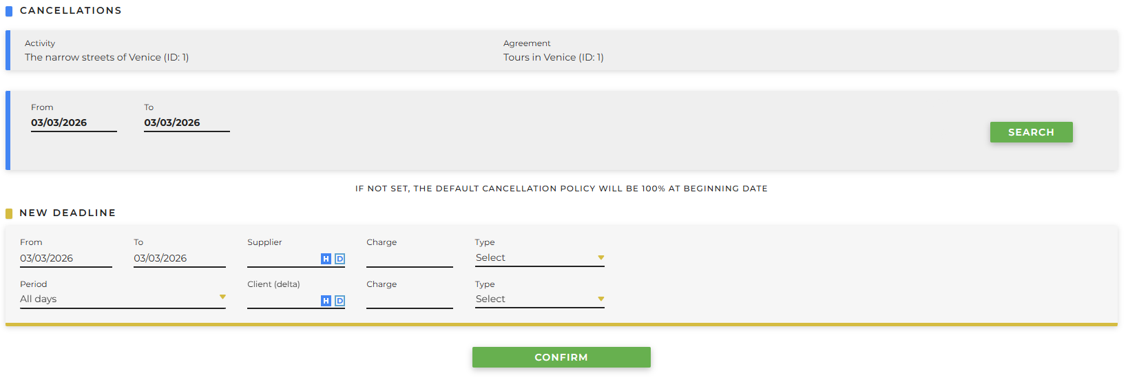Image resolution: width=1128 pixels, height=382 pixels.
Task: Expand the Period 'All days' dropdown
Action: 123,299
